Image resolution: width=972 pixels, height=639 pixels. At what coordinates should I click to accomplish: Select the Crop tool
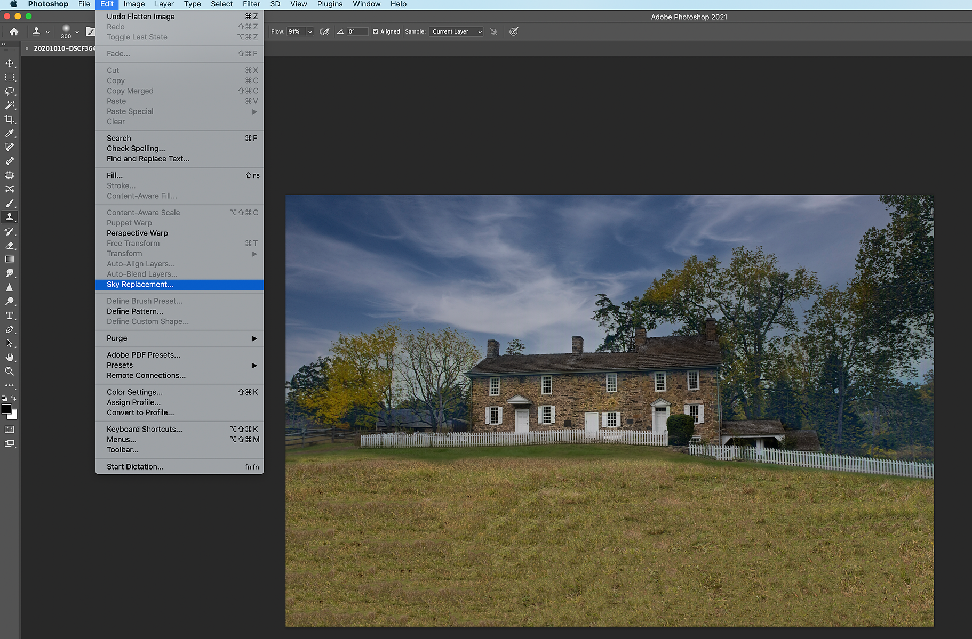coord(10,119)
